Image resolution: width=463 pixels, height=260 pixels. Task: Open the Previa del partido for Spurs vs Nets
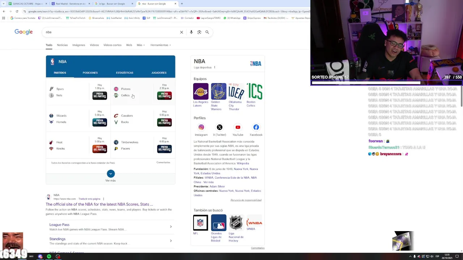pos(99,95)
